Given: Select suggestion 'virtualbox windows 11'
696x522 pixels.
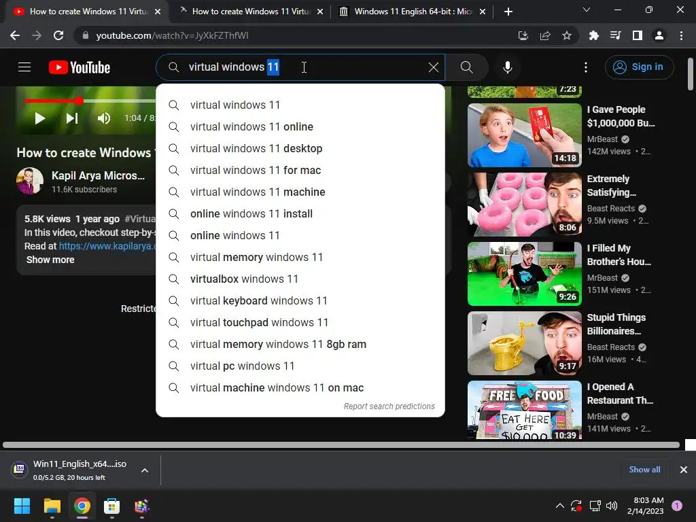Looking at the screenshot, I should [x=300, y=279].
